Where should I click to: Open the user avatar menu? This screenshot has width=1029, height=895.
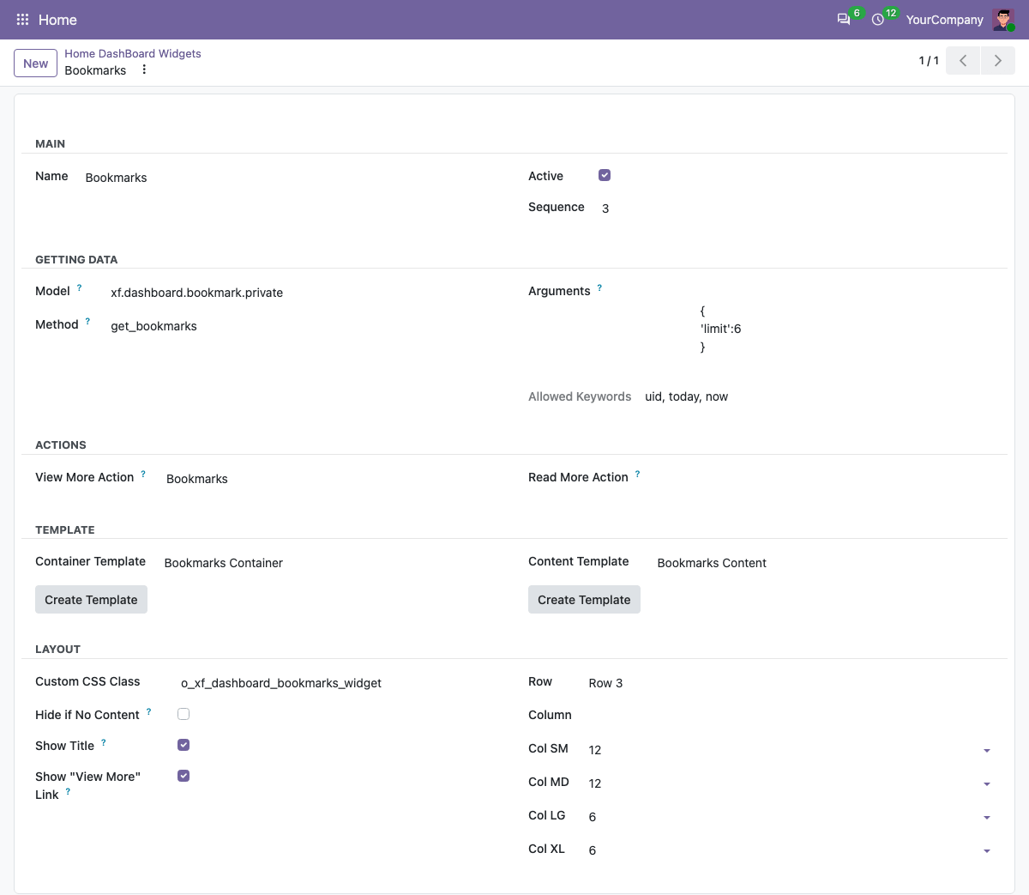coord(1003,20)
